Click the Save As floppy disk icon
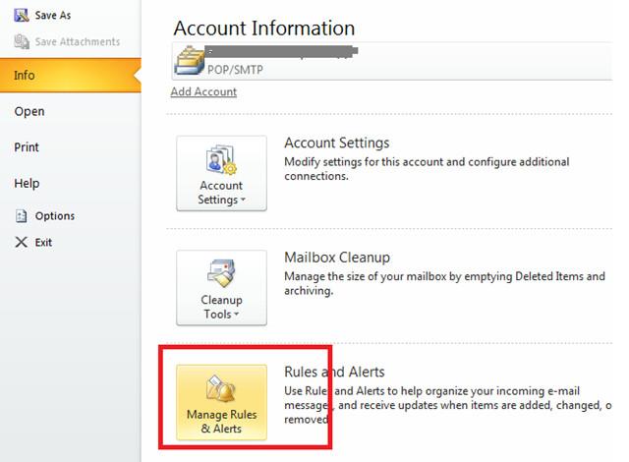The width and height of the screenshot is (629, 462). (21, 16)
